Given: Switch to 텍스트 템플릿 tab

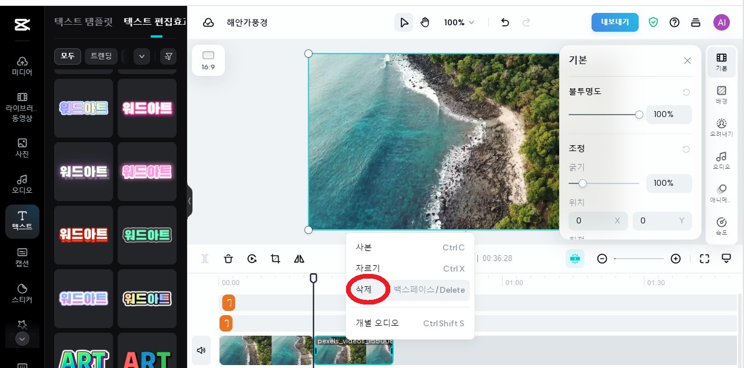Looking at the screenshot, I should (x=84, y=22).
